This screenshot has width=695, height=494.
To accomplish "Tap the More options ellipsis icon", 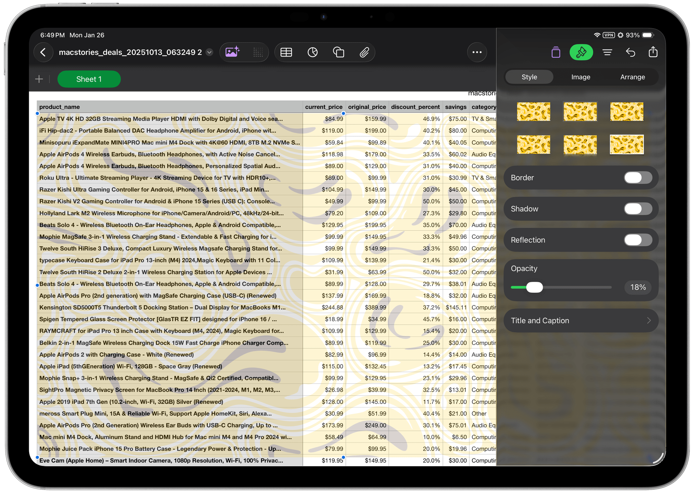I will click(477, 52).
